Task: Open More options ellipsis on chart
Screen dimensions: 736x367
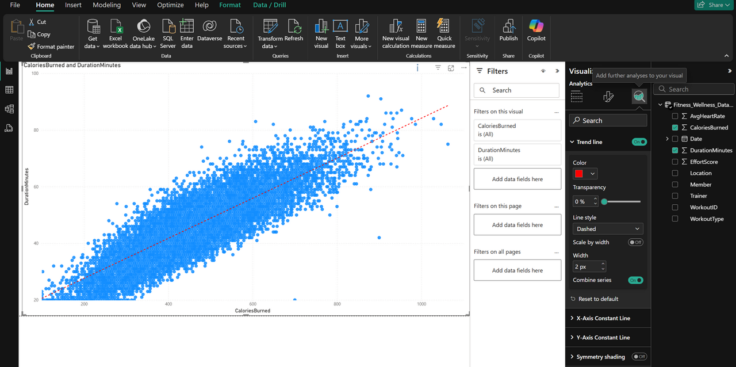Action: 463,68
